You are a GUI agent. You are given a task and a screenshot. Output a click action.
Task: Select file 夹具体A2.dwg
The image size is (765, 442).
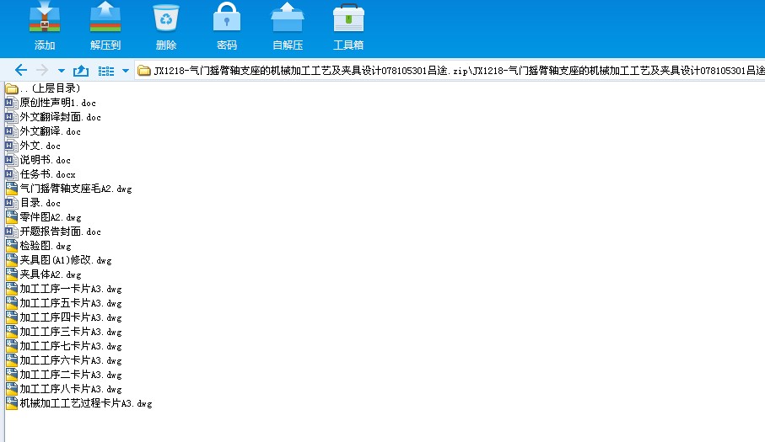point(43,274)
